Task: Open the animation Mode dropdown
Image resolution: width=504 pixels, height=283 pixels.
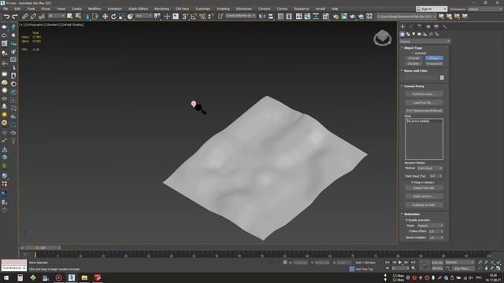Action: 430,226
